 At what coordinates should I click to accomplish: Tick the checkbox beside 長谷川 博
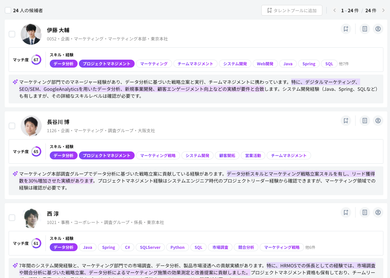tap(12, 126)
